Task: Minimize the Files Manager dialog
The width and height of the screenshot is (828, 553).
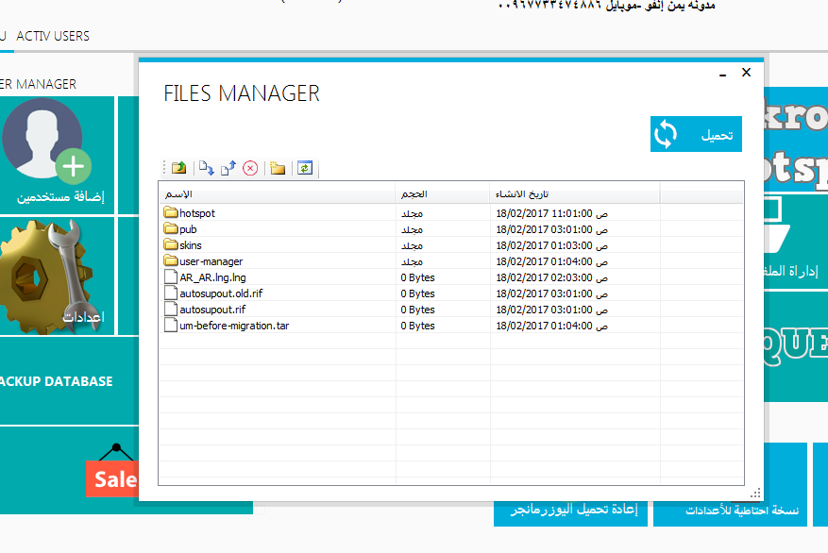Action: pyautogui.click(x=722, y=74)
